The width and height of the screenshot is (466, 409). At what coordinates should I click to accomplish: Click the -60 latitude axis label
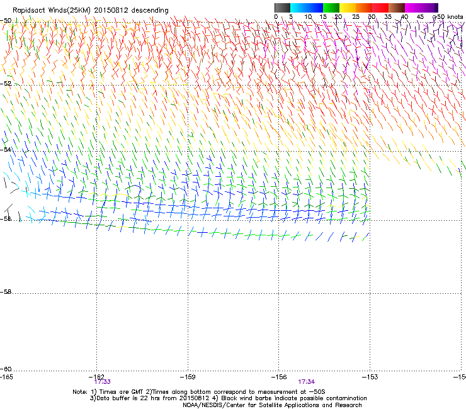(6, 369)
